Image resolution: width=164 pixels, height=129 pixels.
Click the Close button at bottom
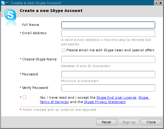(151, 122)
